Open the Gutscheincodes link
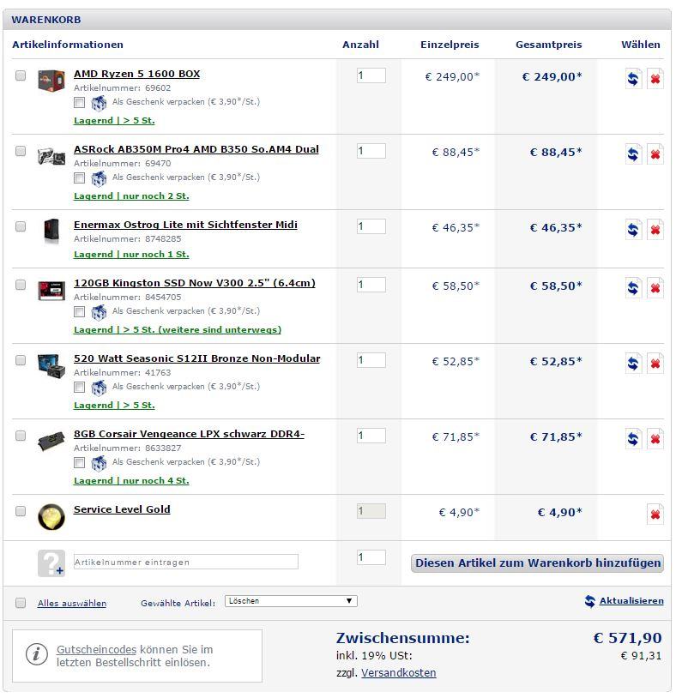The width and height of the screenshot is (676, 698). coord(96,649)
